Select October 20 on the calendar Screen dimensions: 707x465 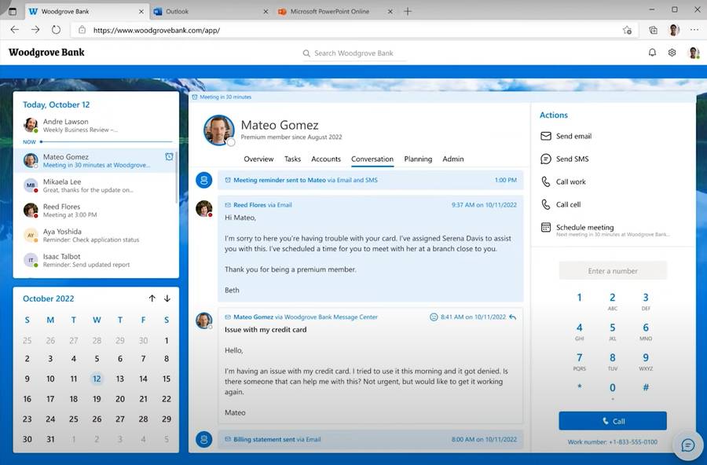pyautogui.click(x=120, y=399)
